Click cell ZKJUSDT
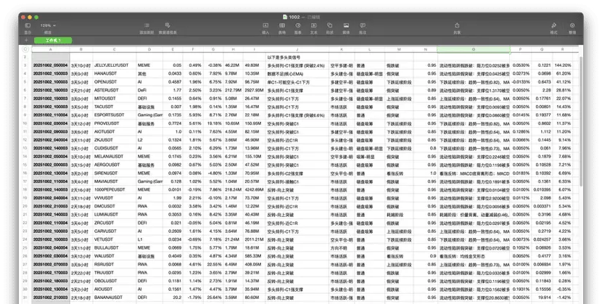 (x=115, y=140)
